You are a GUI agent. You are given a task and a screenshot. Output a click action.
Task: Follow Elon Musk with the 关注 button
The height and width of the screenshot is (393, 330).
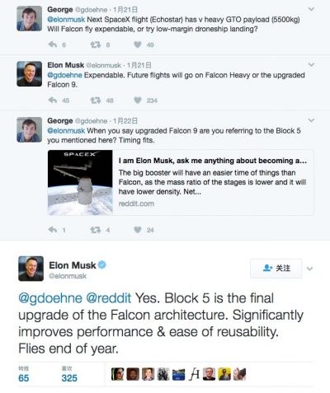point(276,269)
